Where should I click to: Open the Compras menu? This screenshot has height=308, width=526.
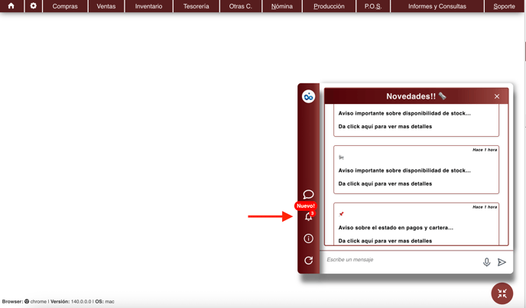pyautogui.click(x=65, y=6)
